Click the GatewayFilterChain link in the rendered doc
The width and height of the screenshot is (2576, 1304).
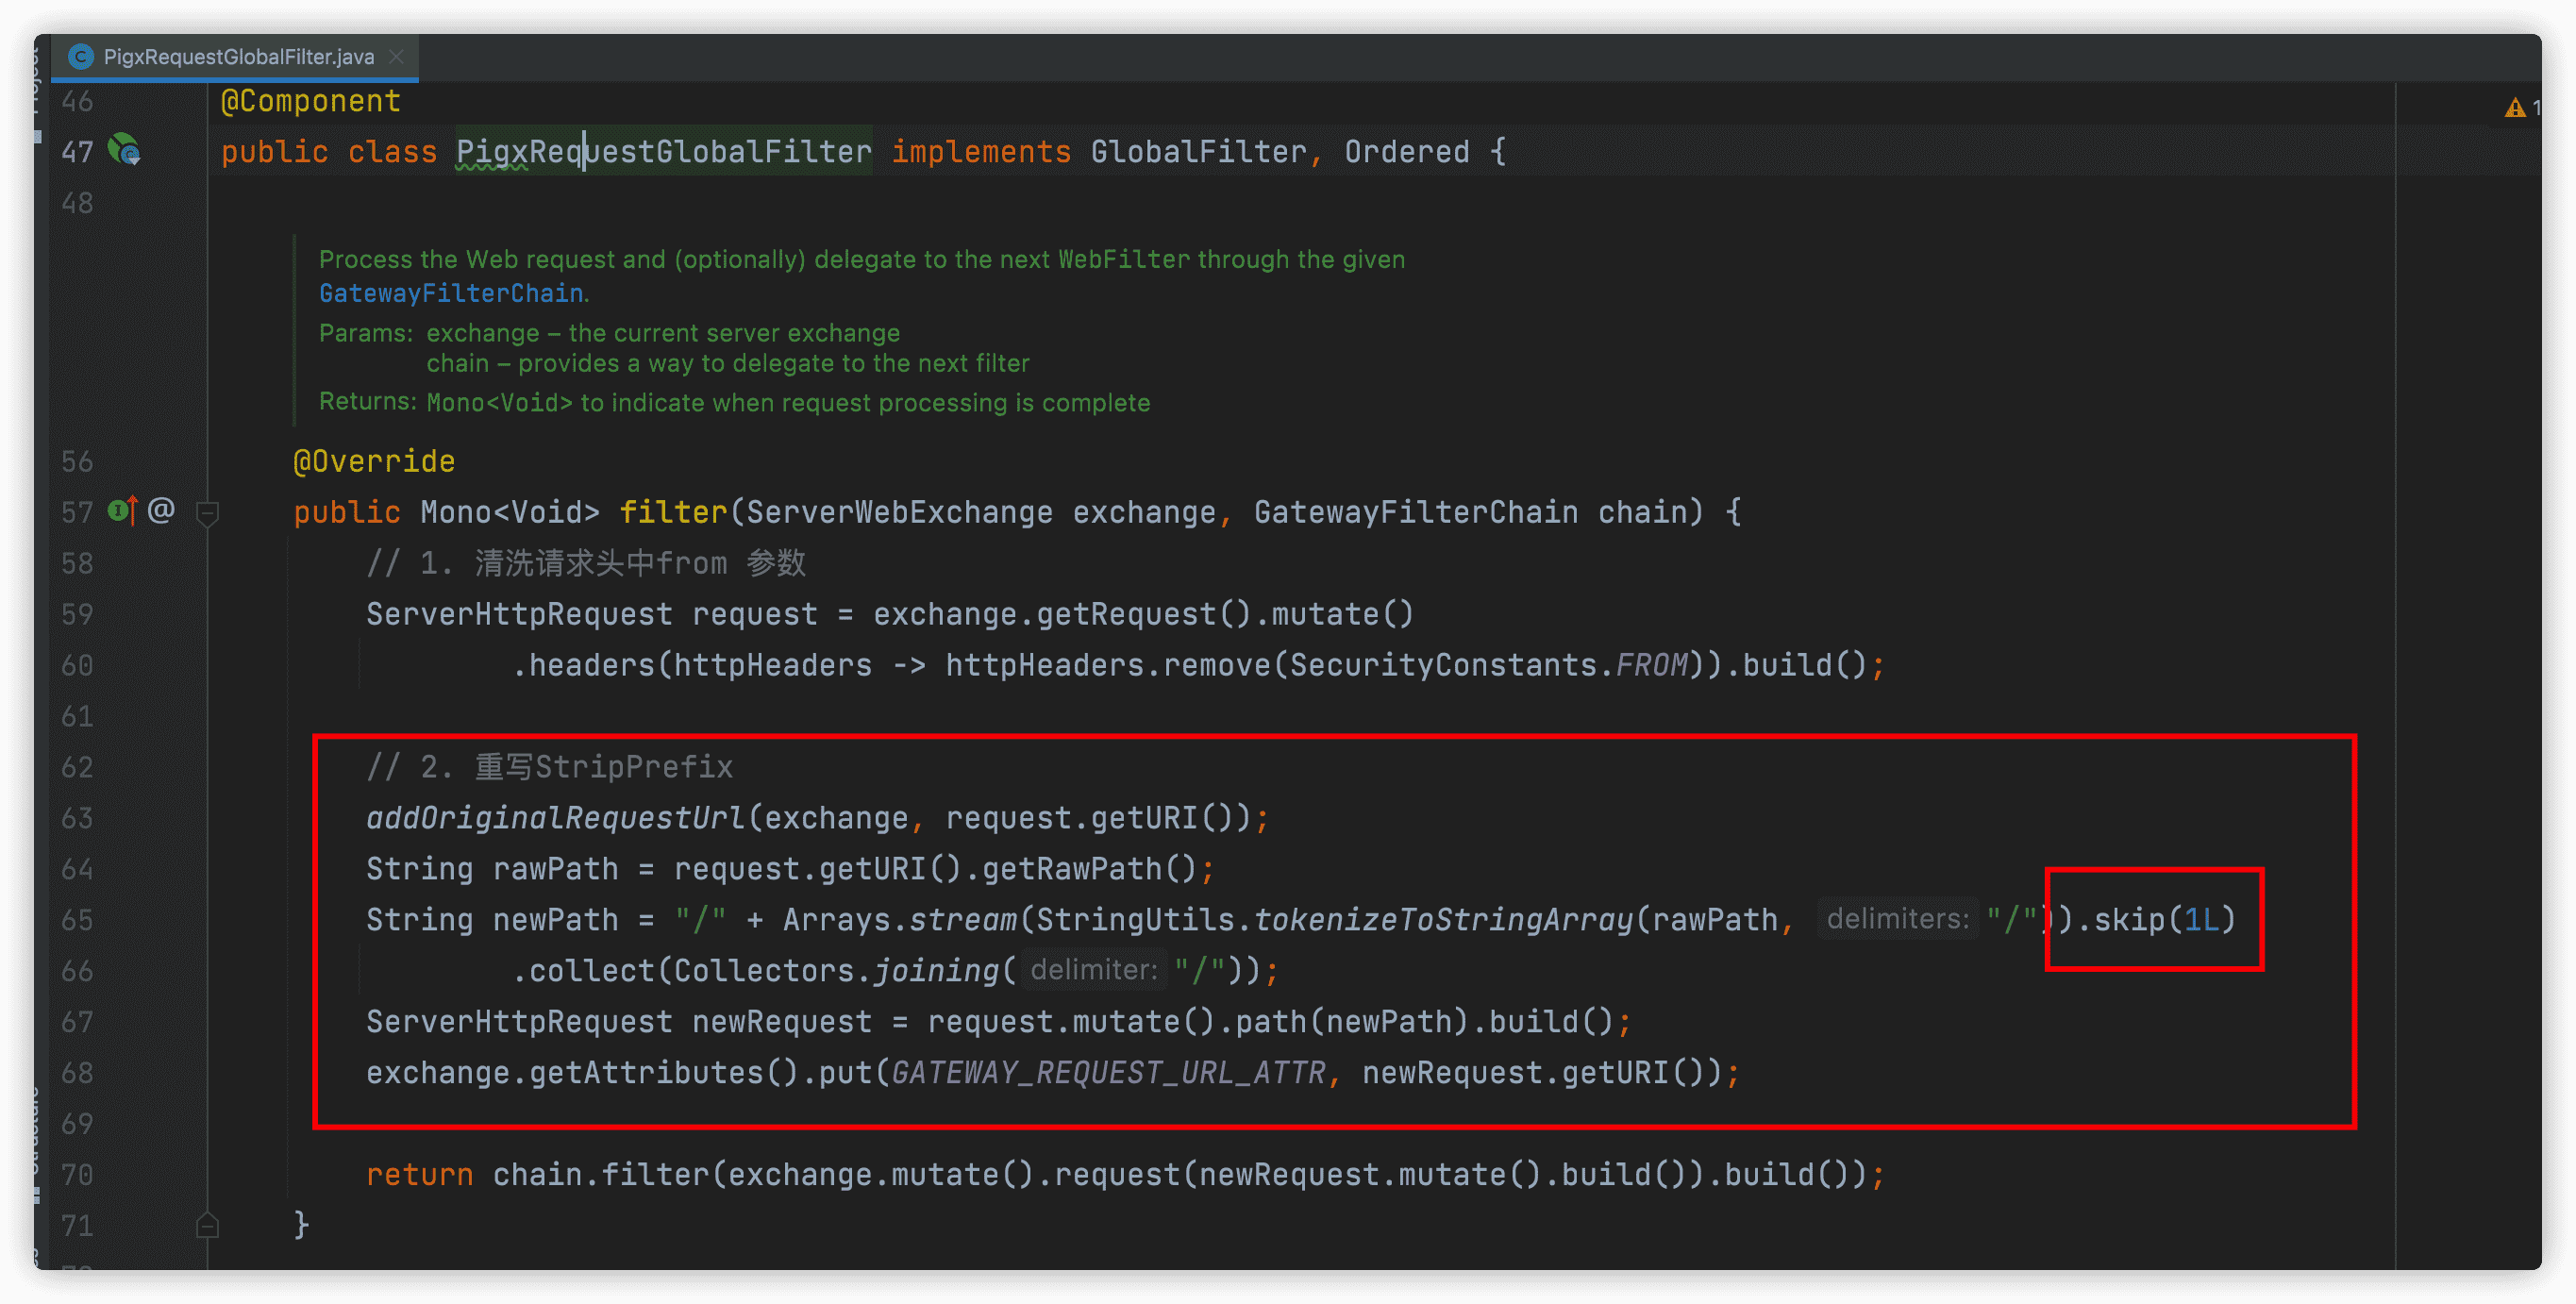pyautogui.click(x=451, y=293)
